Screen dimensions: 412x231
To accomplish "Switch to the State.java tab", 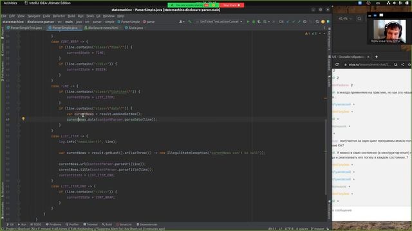I will point(135,28).
